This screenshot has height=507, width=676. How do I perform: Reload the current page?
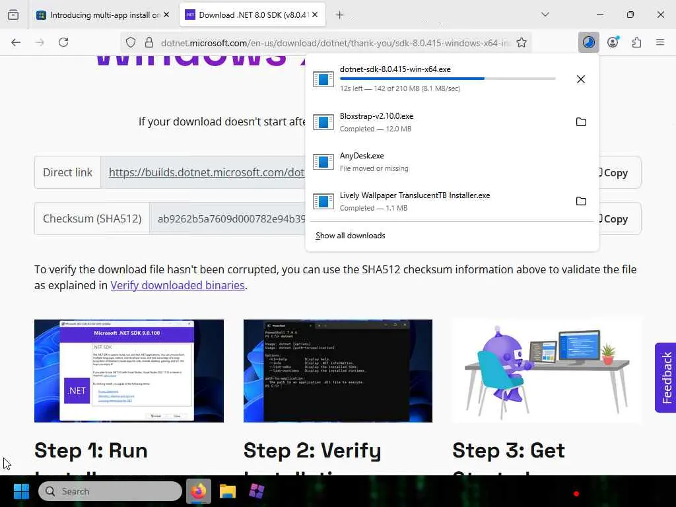(x=63, y=42)
